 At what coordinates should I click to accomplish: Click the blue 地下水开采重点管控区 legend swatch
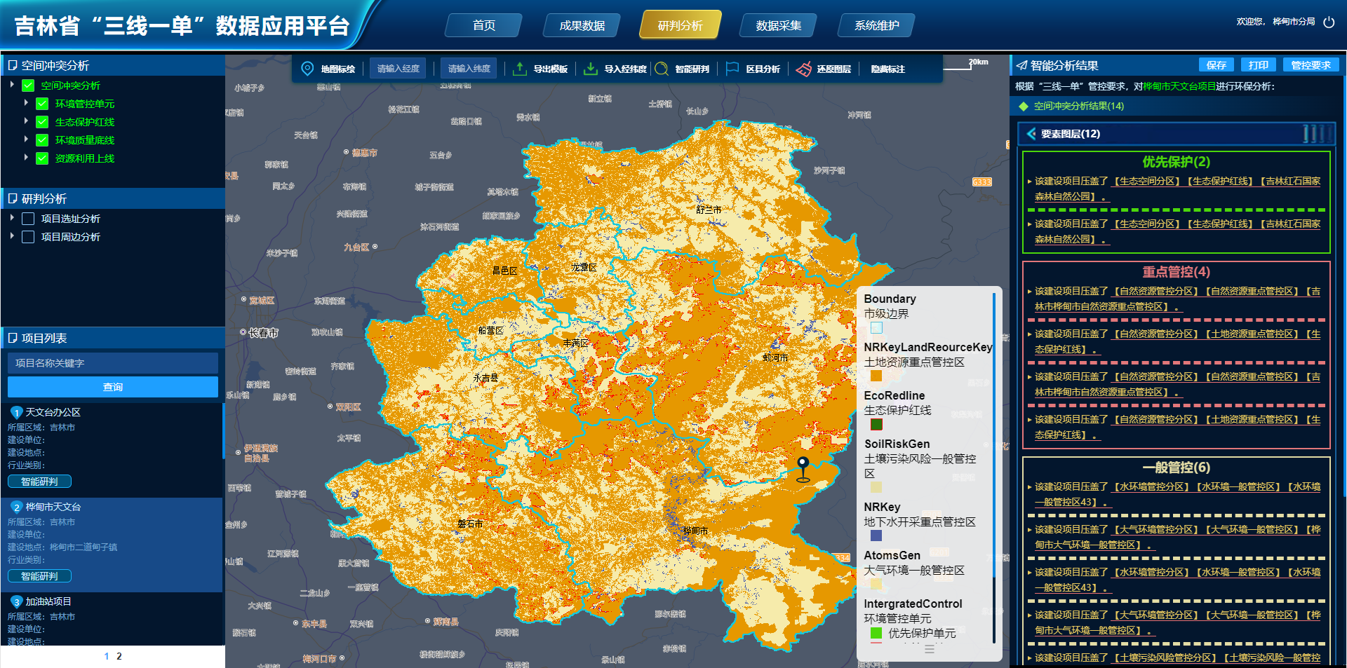[876, 536]
